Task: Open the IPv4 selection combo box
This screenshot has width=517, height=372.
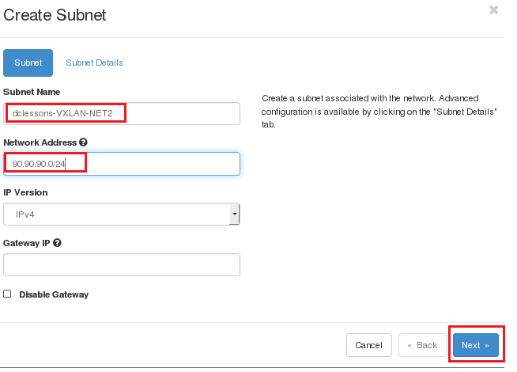Action: pos(121,214)
